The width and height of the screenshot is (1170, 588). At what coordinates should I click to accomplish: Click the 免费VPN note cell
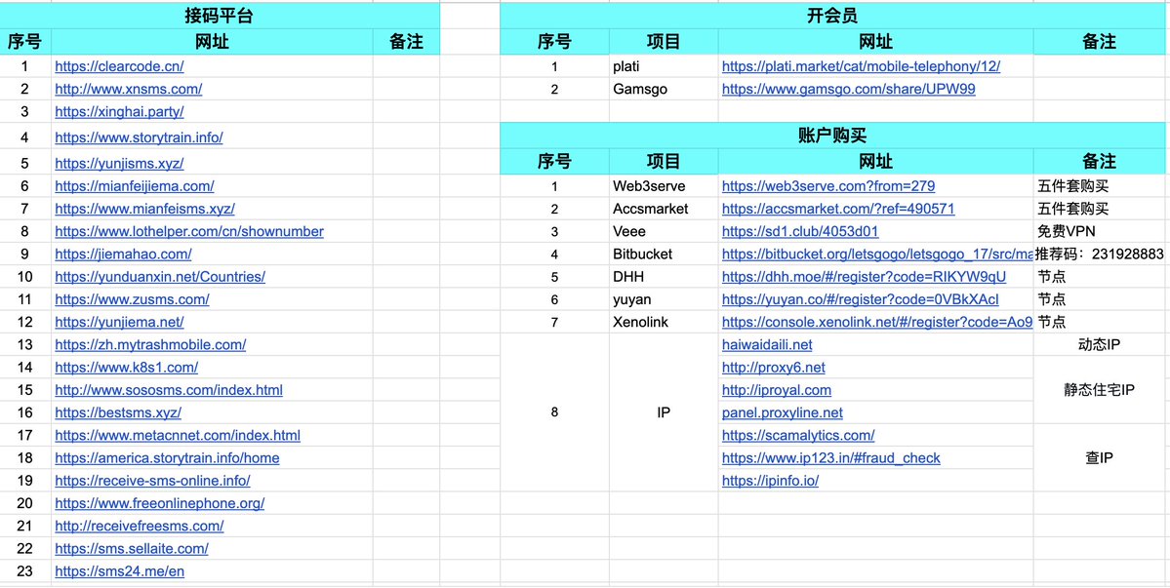pos(1099,231)
